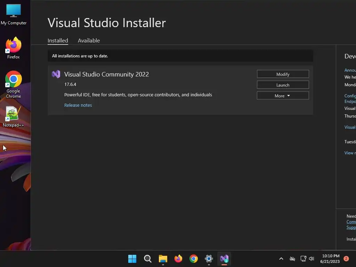Click the OneDrive cloud tray icon
Image resolution: width=356 pixels, height=267 pixels.
pyautogui.click(x=292, y=259)
